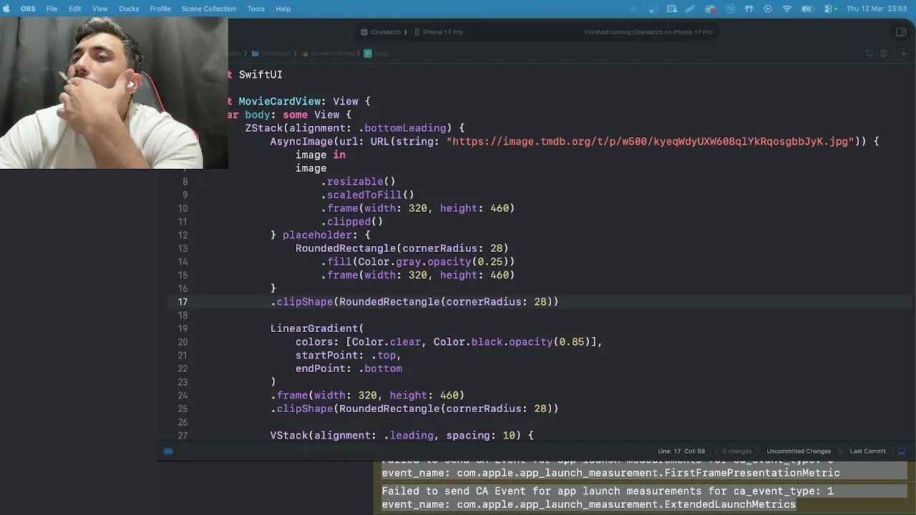Click the ExtendedLaunchMetrics console message

[588, 505]
